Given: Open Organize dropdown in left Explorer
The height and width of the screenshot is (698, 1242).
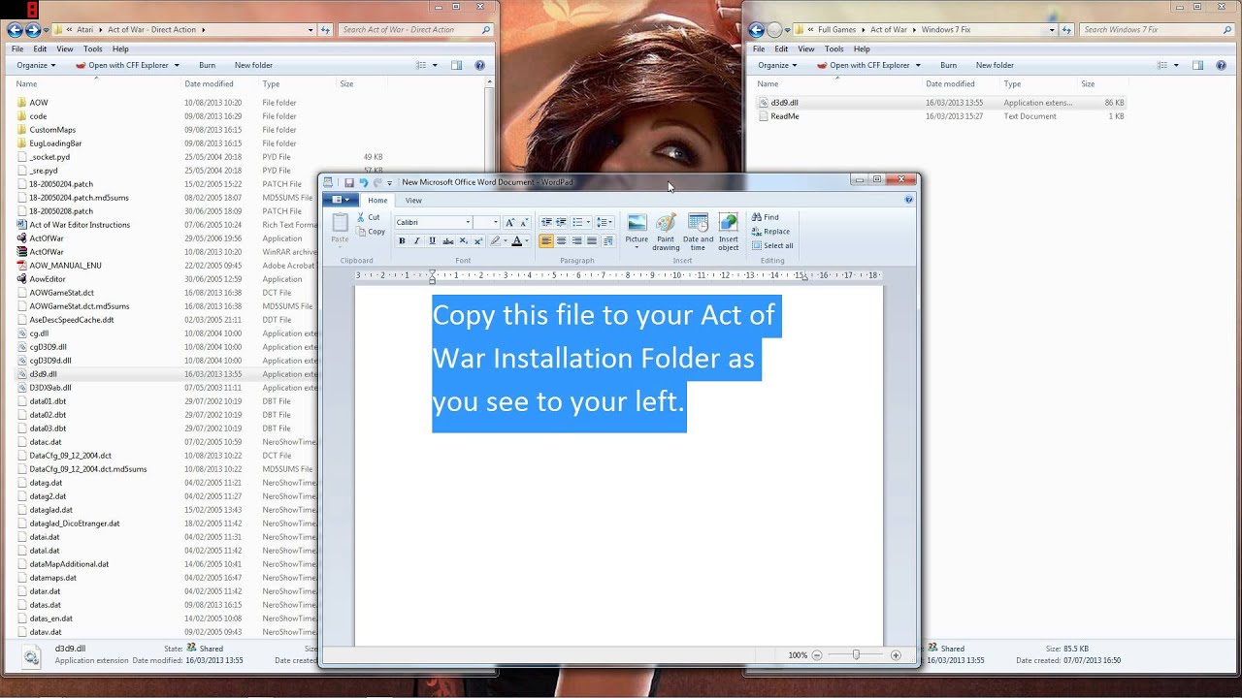Looking at the screenshot, I should 37,65.
